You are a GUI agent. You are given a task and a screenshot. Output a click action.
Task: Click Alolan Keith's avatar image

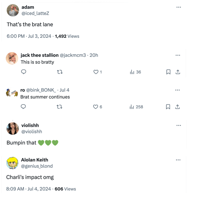[13, 163]
